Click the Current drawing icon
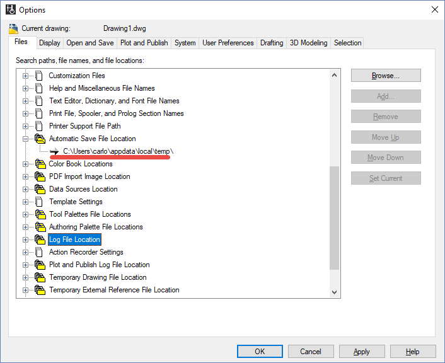Screen dimensions: 445x363 (x=13, y=28)
